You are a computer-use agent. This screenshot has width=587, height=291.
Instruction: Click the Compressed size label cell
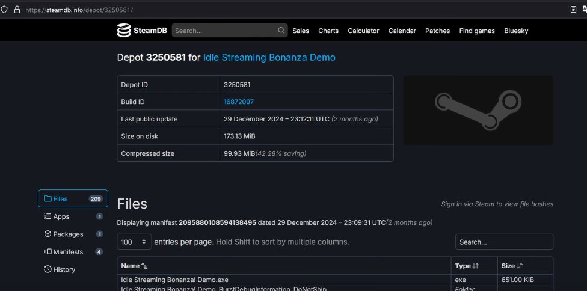point(168,153)
